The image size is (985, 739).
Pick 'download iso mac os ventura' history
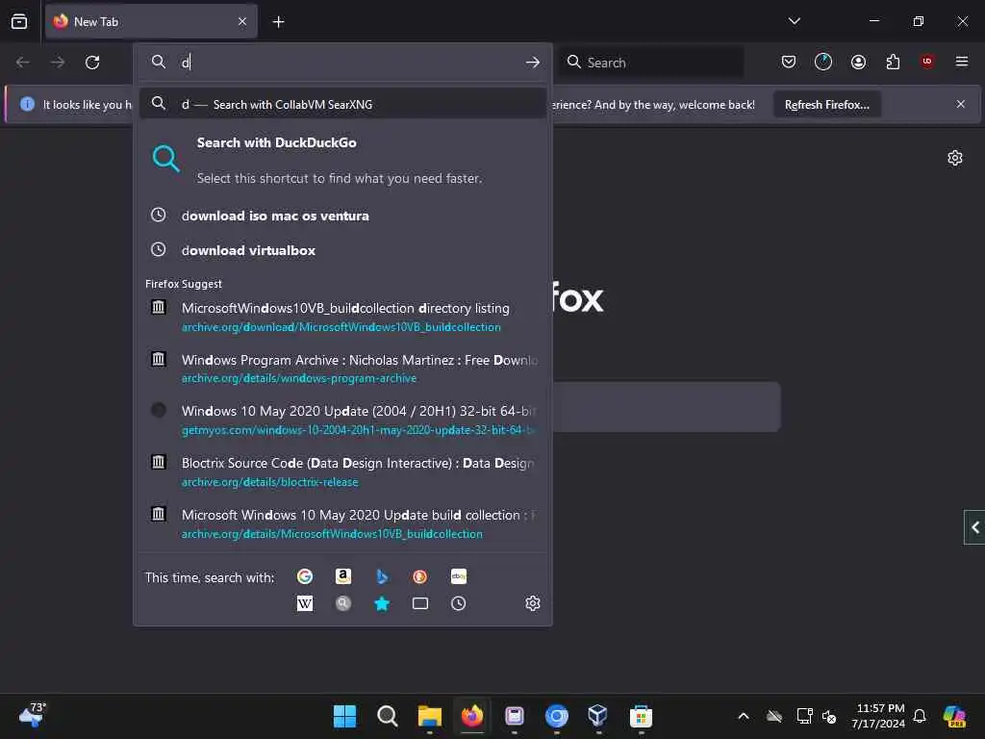coord(342,216)
